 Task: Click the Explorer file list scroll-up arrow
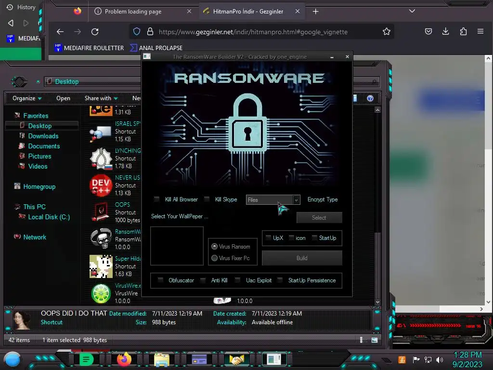tap(377, 110)
